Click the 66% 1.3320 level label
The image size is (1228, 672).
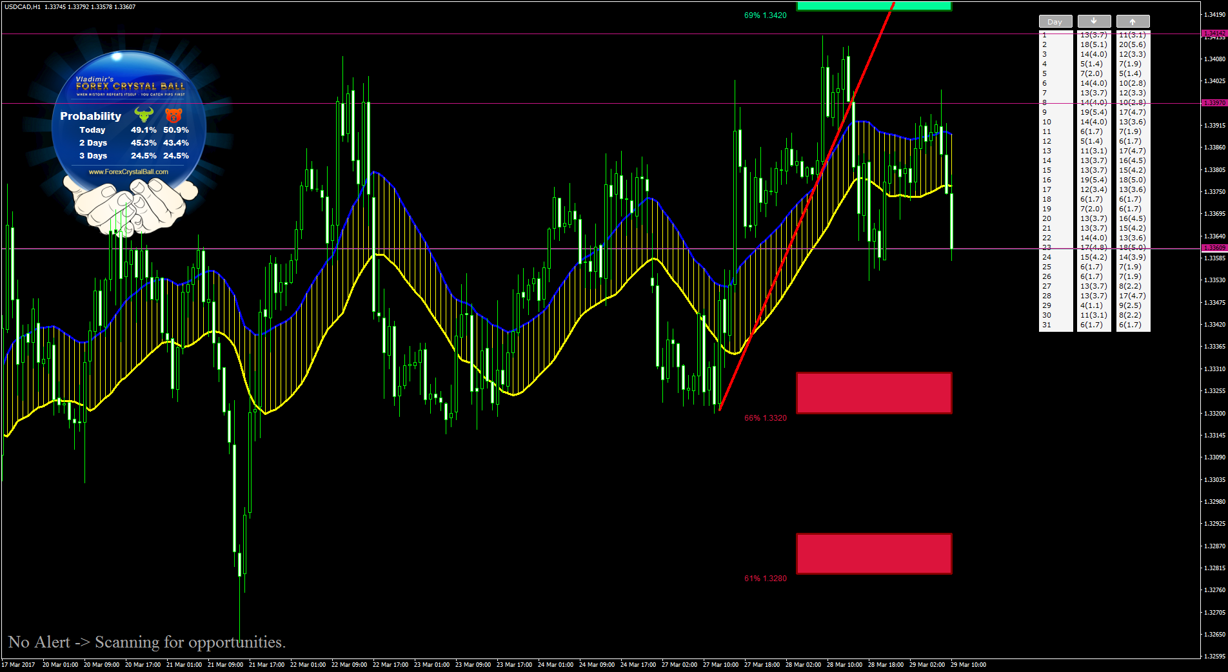[x=766, y=418]
